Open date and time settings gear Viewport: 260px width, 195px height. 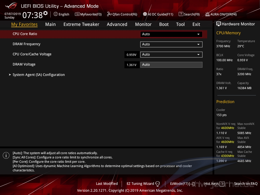[x=45, y=13]
